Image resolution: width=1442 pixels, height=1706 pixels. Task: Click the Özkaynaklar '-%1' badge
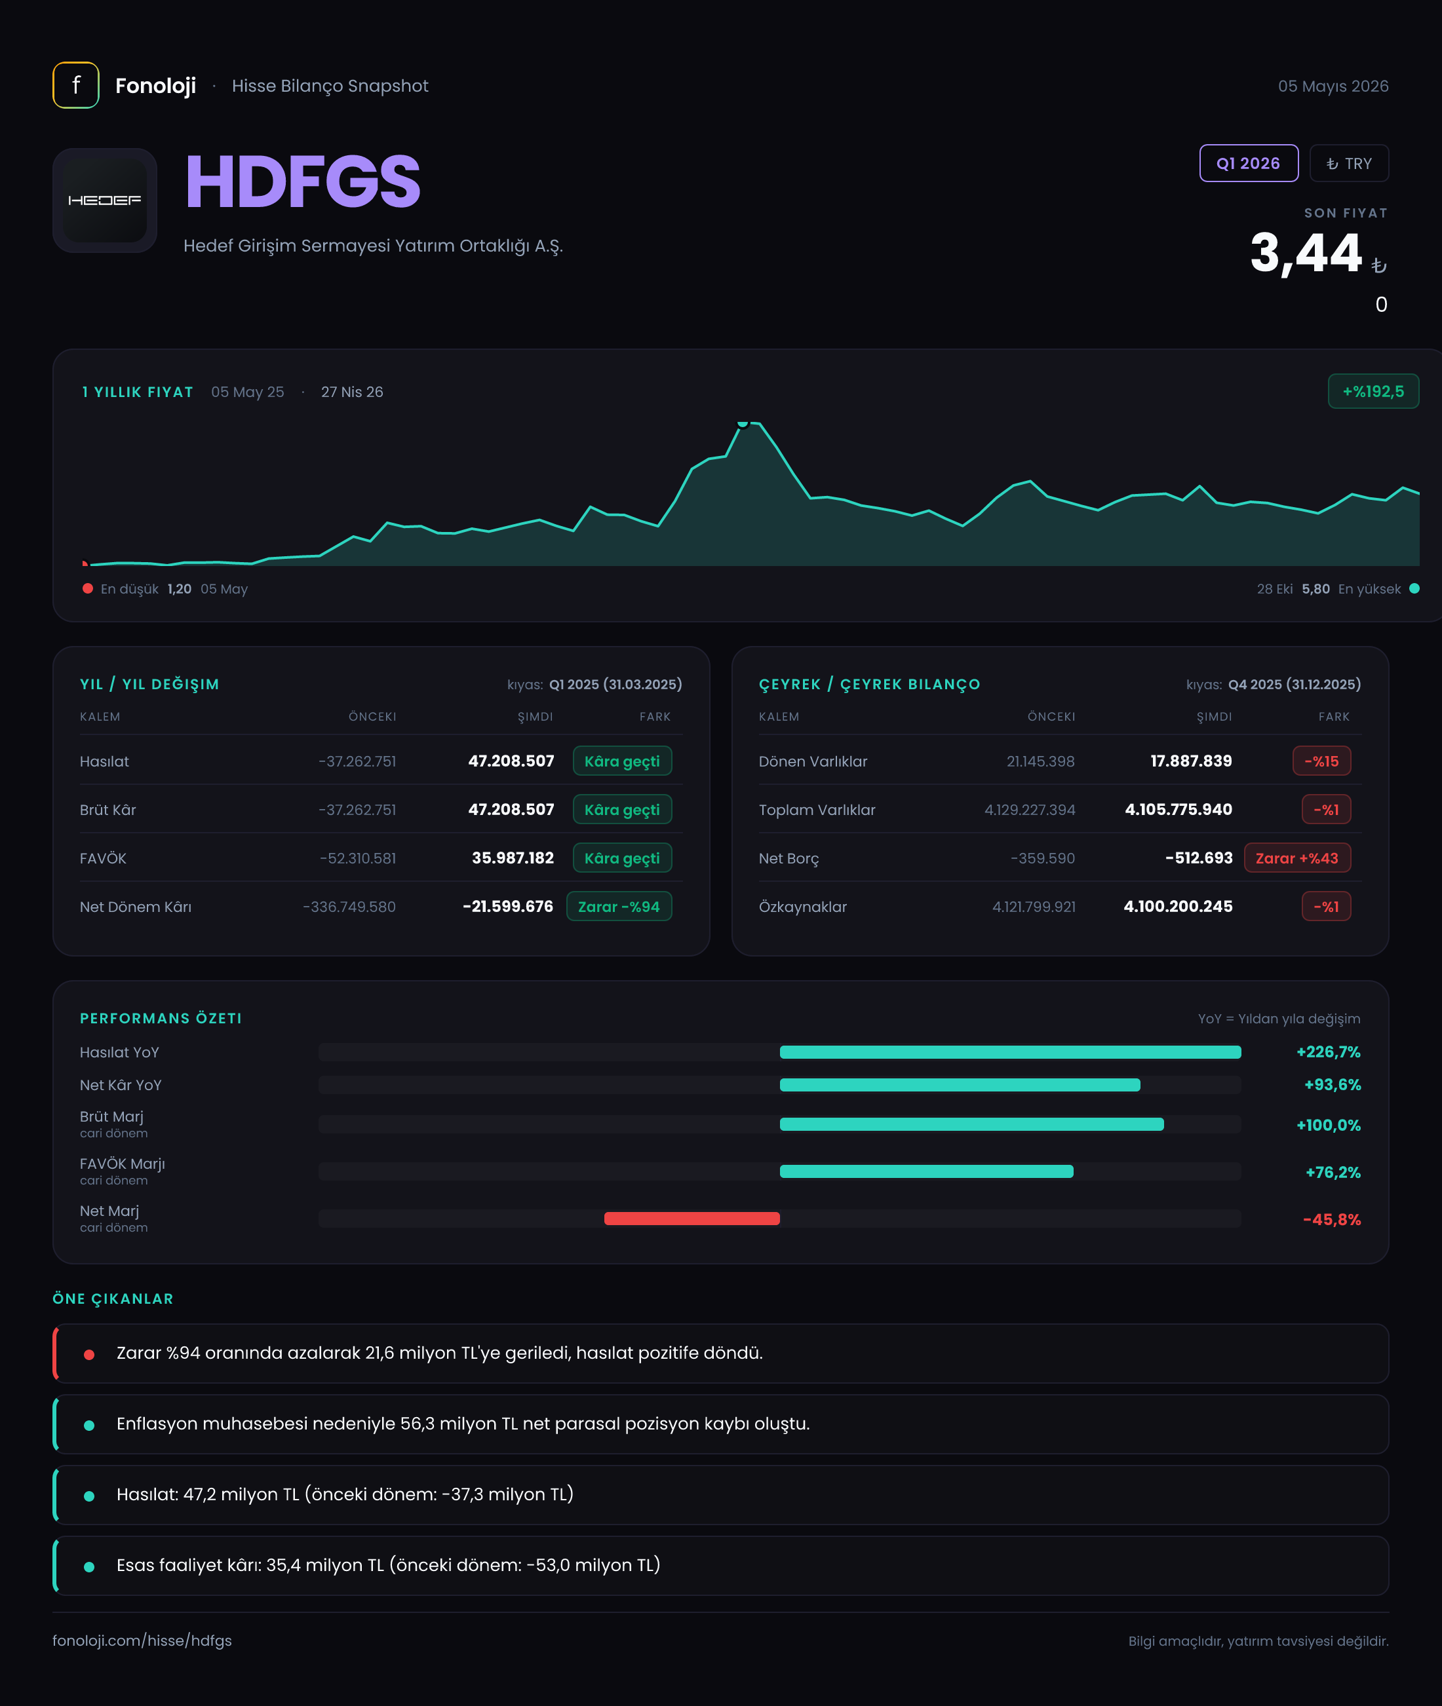1326,906
